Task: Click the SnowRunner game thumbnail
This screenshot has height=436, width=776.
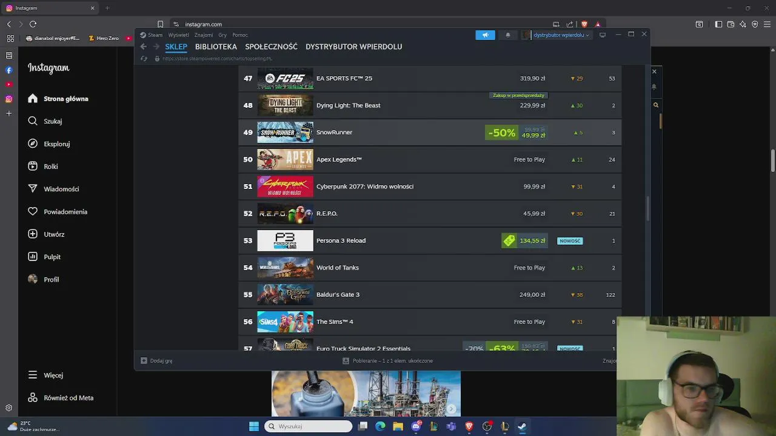Action: [x=285, y=133]
